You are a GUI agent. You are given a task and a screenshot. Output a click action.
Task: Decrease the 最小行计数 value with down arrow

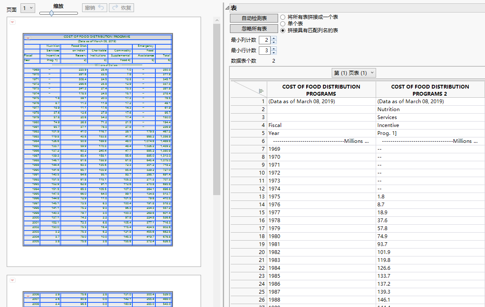(274, 53)
